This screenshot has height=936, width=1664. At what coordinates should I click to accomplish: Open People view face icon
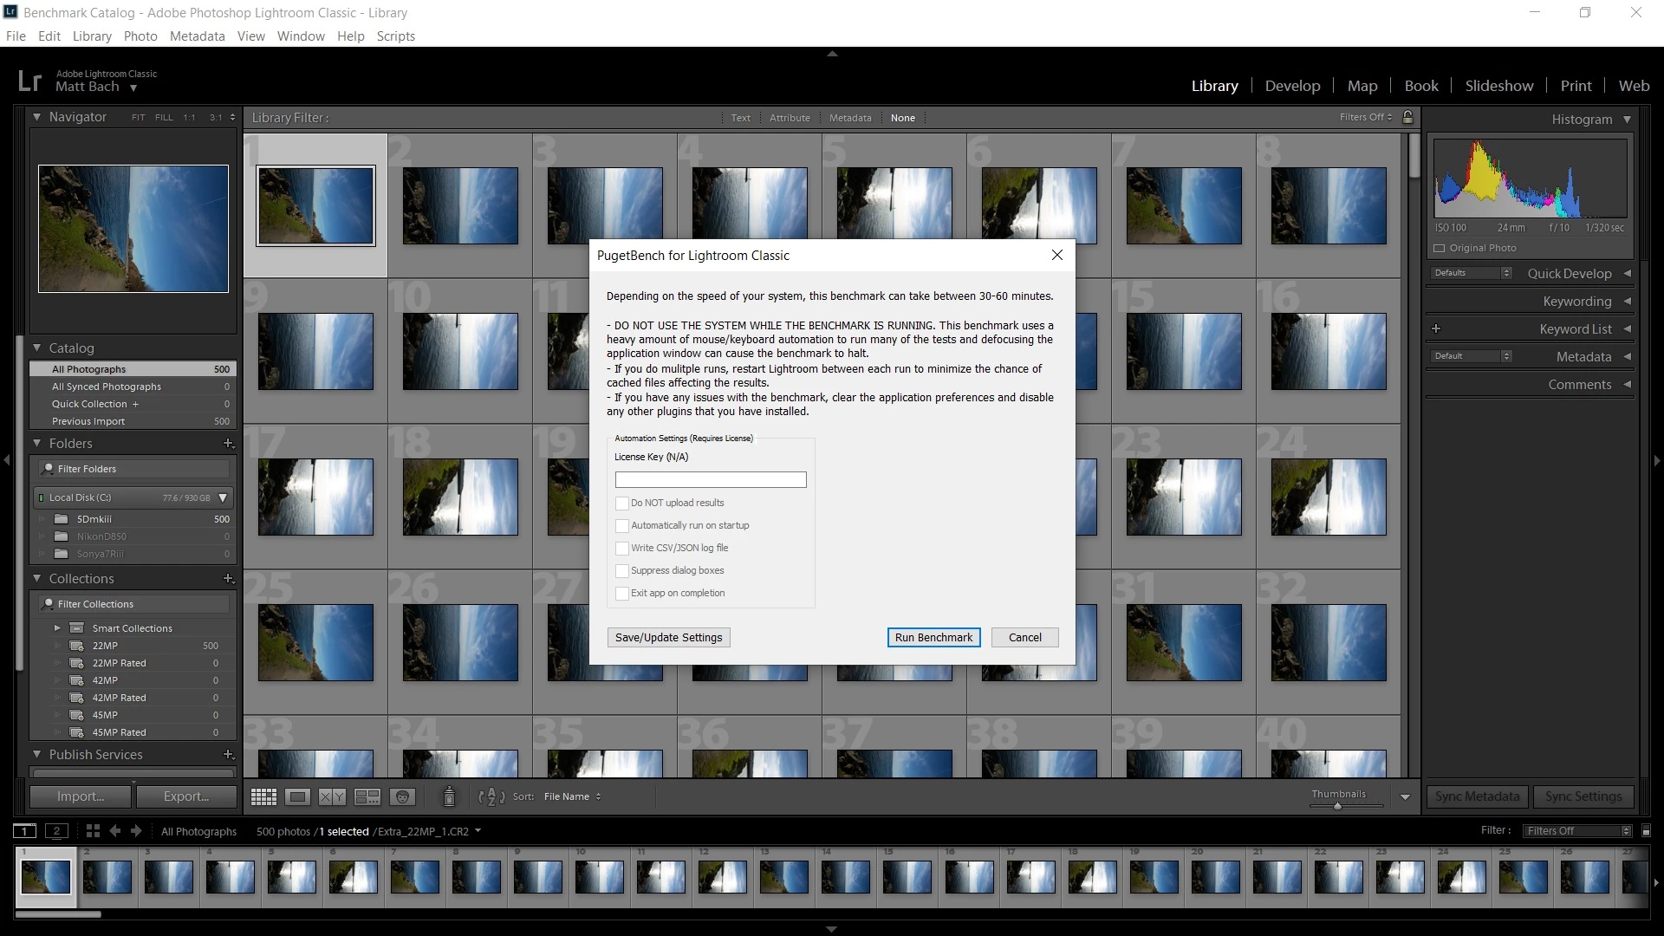[x=402, y=796]
